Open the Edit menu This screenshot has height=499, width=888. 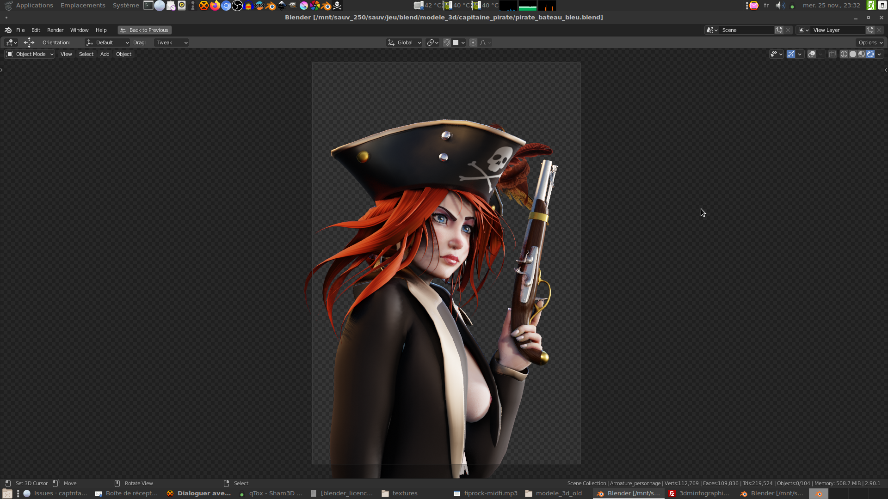click(36, 30)
